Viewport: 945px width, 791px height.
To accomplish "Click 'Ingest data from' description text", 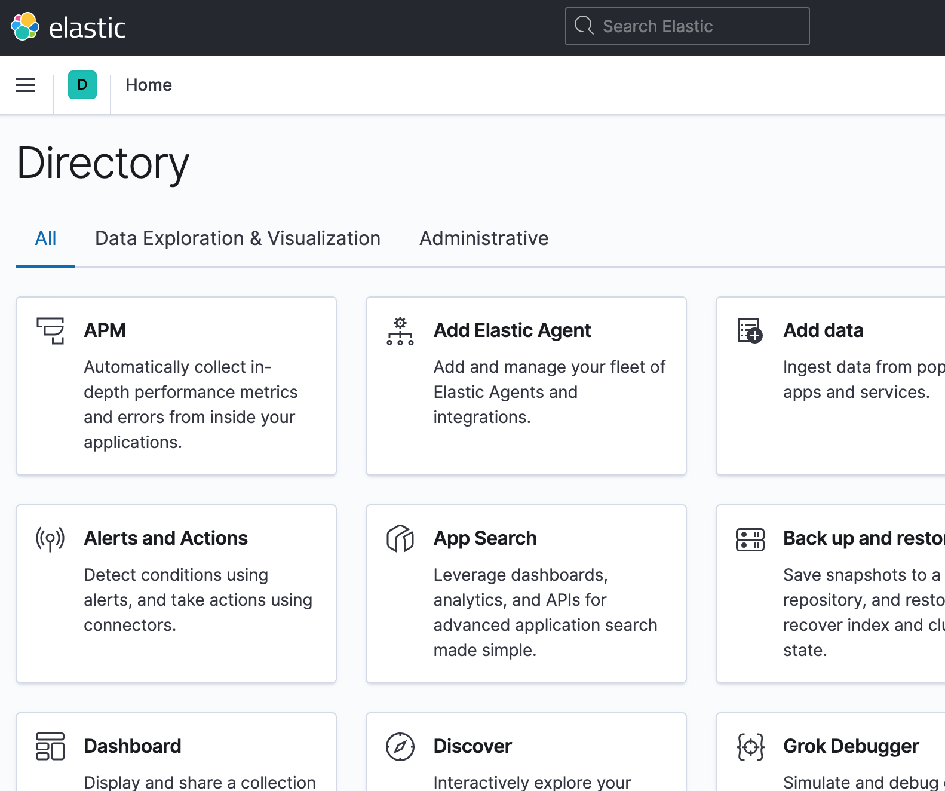I will click(x=864, y=379).
